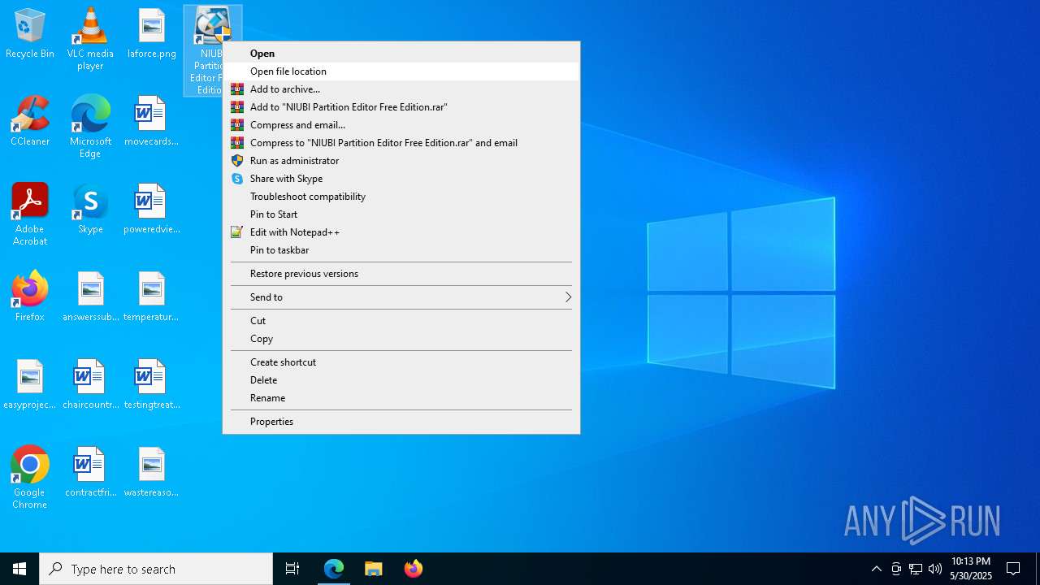Open File Explorer from the taskbar
This screenshot has height=585, width=1040.
[373, 569]
